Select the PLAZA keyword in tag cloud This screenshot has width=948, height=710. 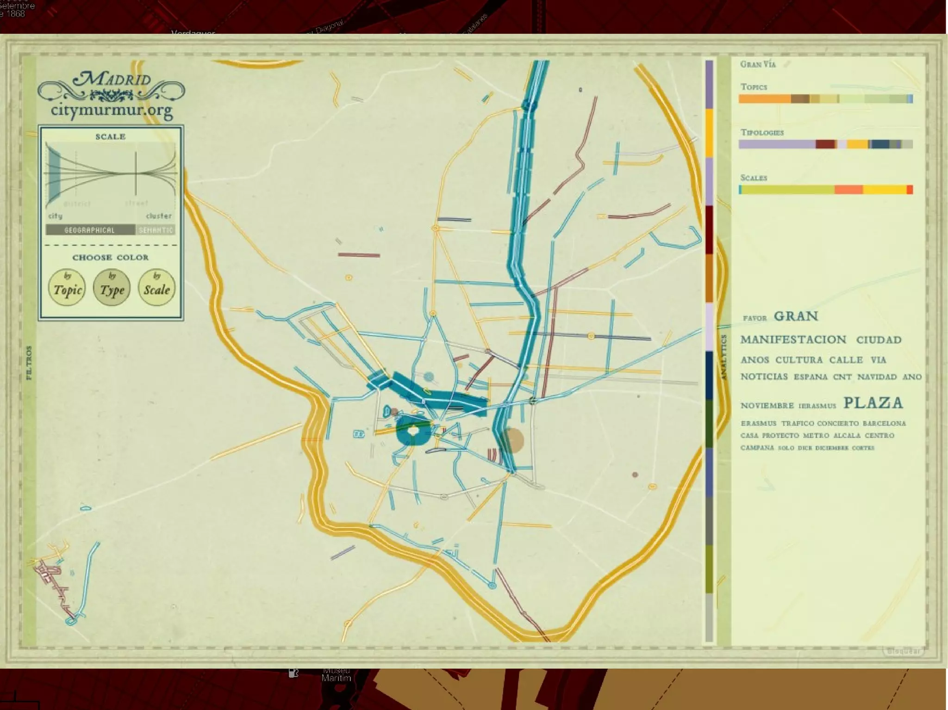(x=873, y=403)
